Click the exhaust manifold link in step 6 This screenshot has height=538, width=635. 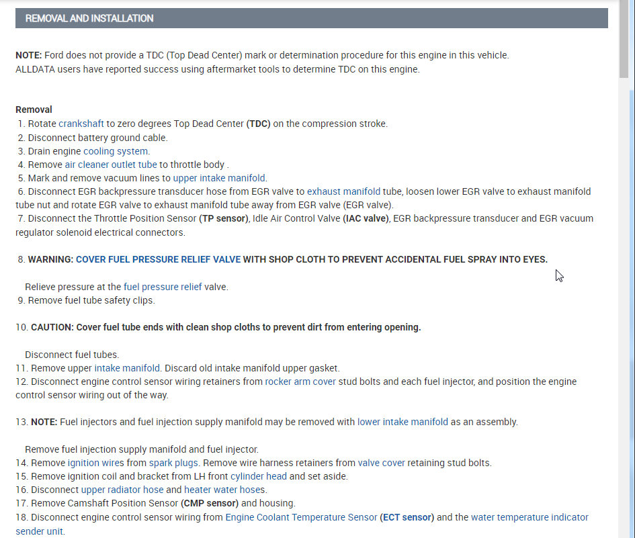343,191
